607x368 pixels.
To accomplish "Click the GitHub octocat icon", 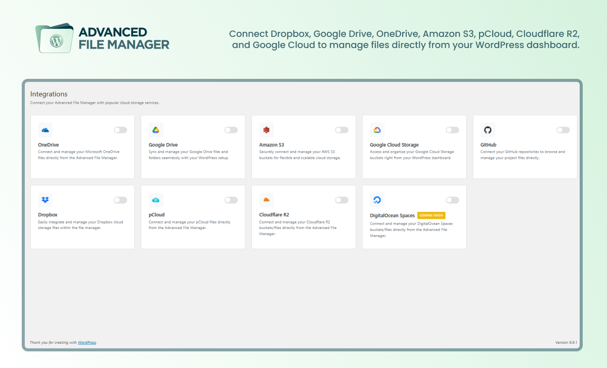I will point(487,129).
